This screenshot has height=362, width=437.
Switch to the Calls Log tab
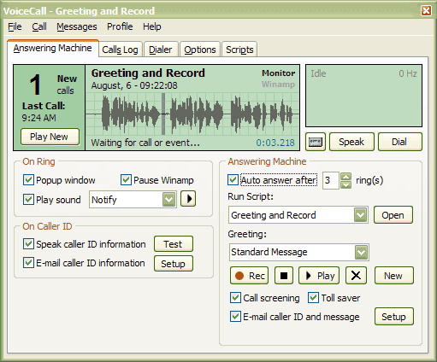click(120, 50)
